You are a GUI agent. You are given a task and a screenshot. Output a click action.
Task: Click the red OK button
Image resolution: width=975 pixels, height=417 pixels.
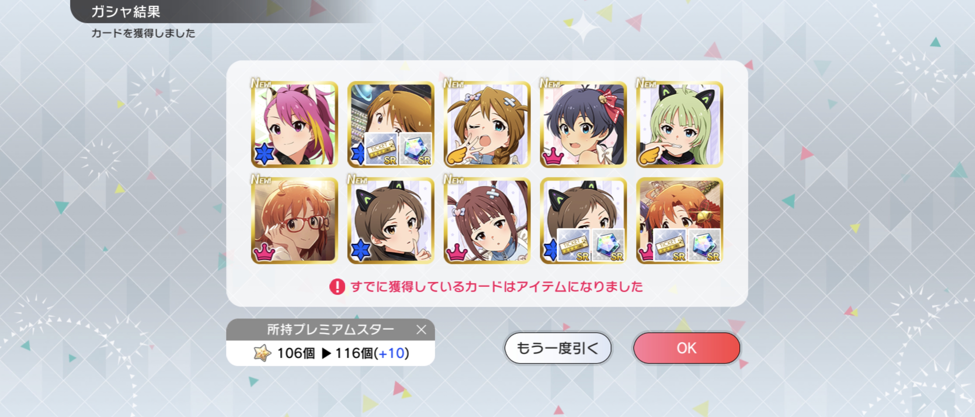coord(686,348)
